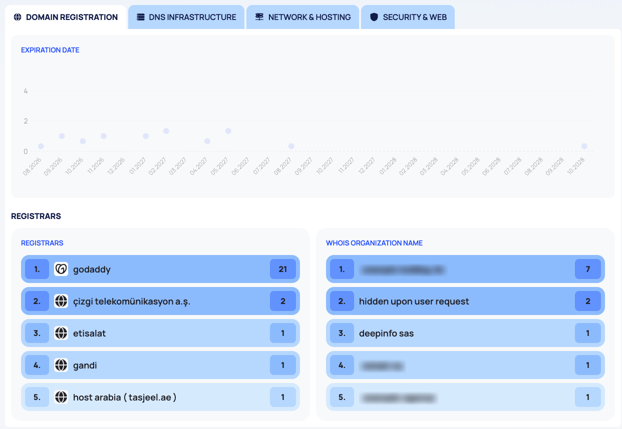
Task: Go to Security & Web tab
Action: point(408,17)
